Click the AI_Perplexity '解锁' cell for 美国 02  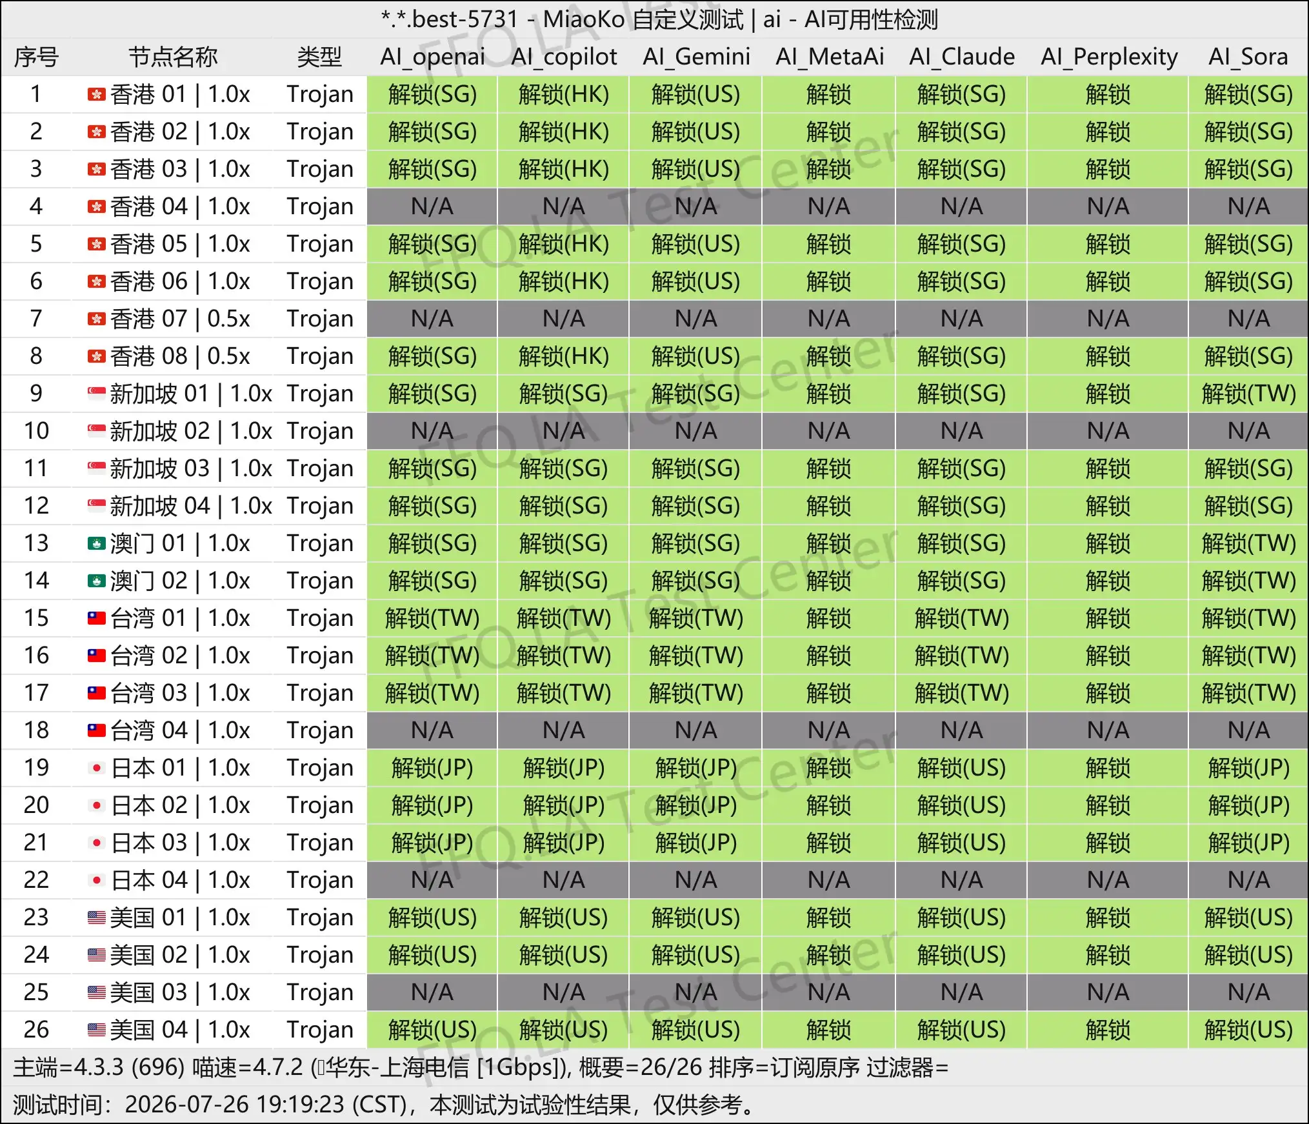[x=1108, y=956]
